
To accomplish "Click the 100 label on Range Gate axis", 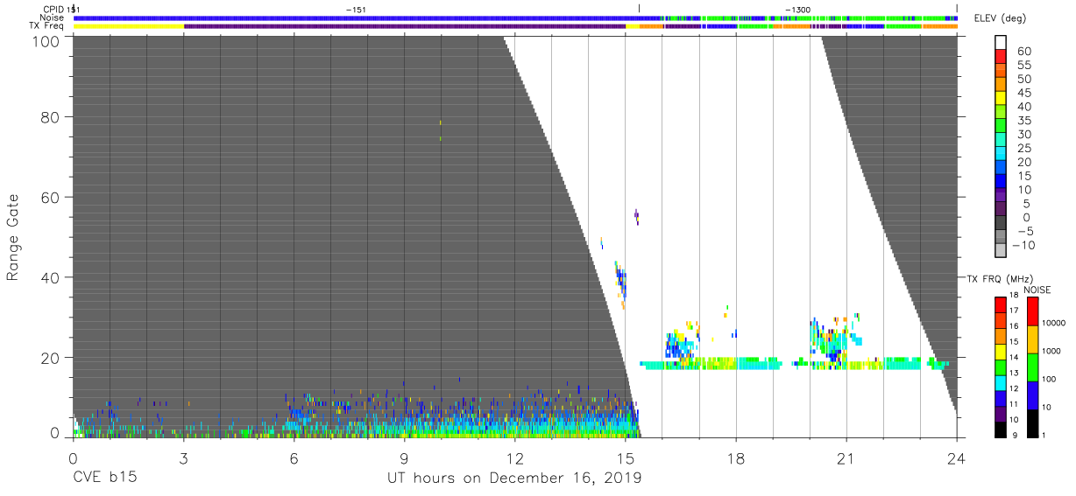I will (45, 41).
